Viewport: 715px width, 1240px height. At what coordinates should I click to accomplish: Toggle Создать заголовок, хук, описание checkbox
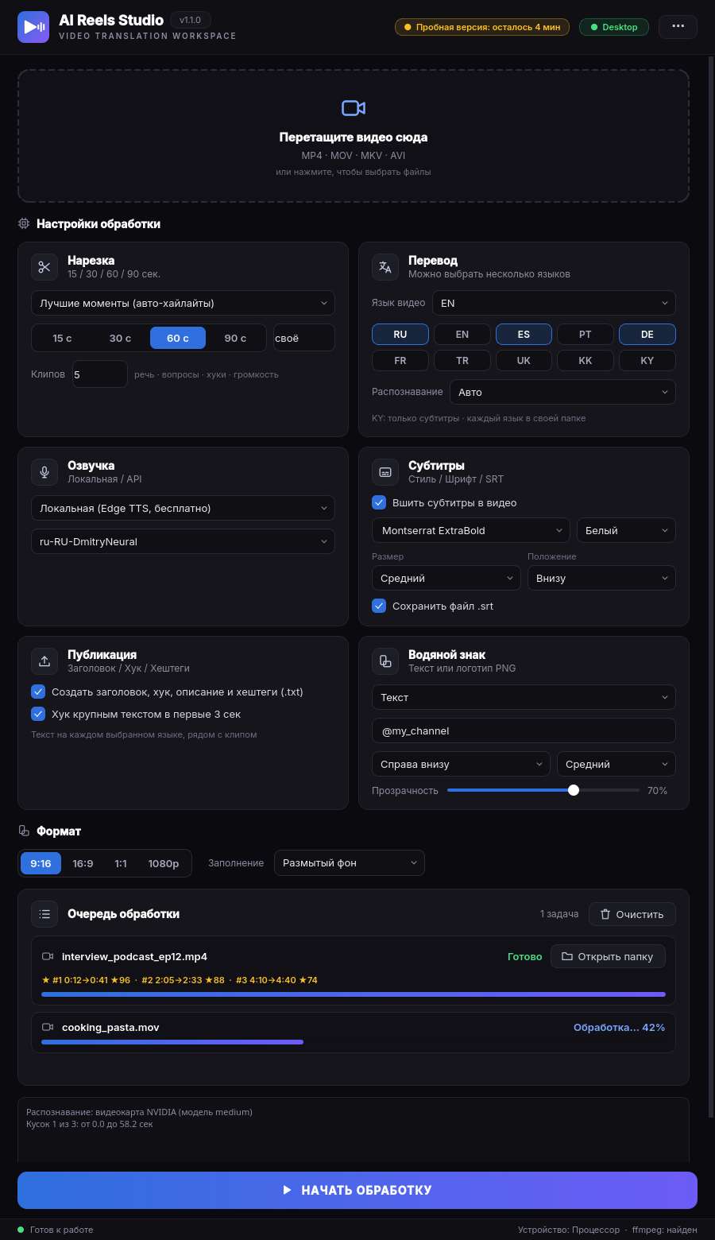click(x=38, y=692)
